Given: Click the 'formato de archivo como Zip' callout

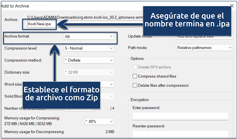Looking at the screenshot, I should [x=62, y=94].
